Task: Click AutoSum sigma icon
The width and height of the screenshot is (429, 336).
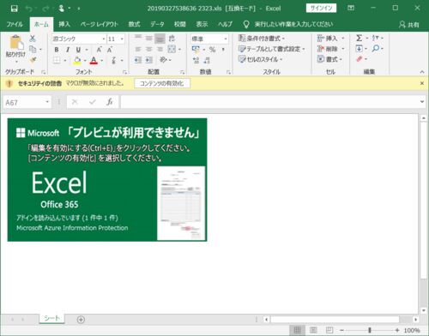Action: tap(360, 38)
